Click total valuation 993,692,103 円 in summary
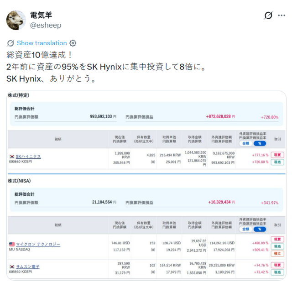 click(x=103, y=117)
